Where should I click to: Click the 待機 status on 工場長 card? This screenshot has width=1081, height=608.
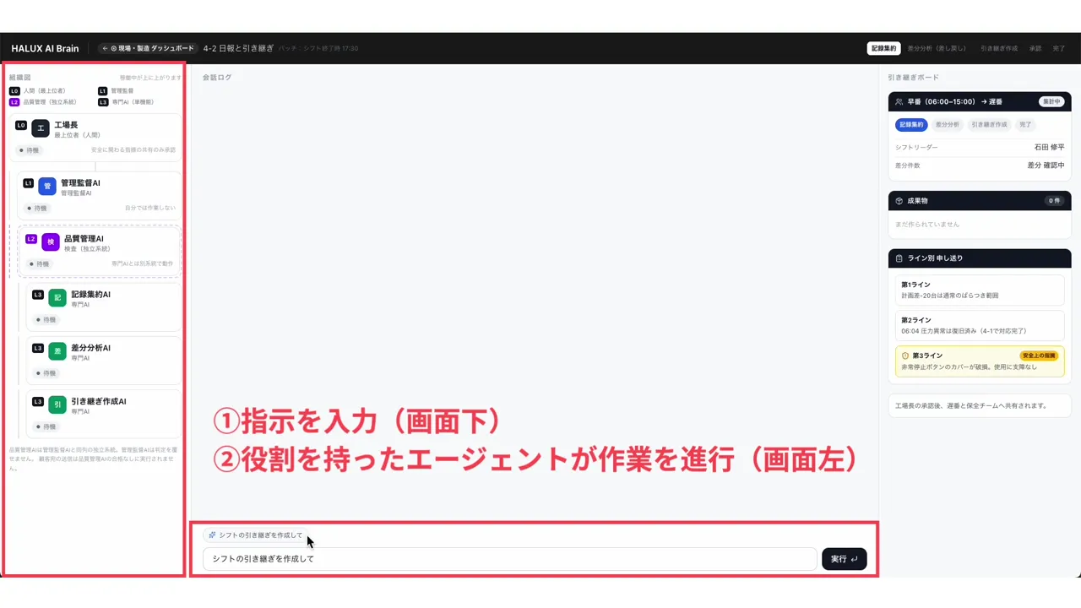click(x=30, y=150)
